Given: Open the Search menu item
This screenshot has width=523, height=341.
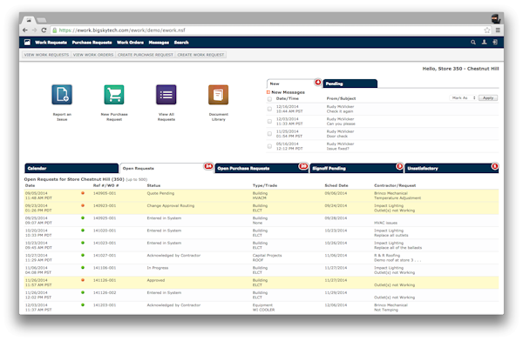Looking at the screenshot, I should [x=181, y=43].
